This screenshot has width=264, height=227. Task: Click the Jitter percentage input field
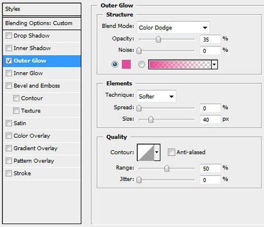tap(211, 180)
